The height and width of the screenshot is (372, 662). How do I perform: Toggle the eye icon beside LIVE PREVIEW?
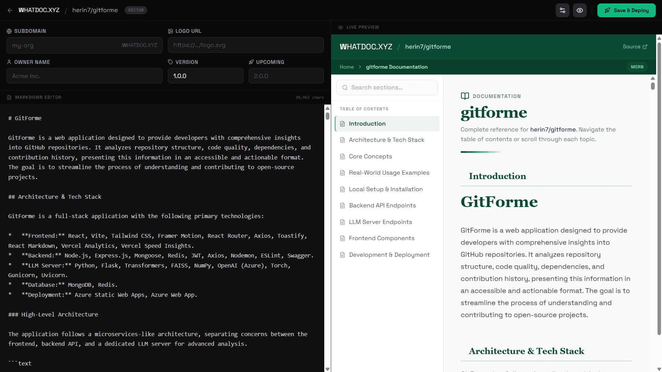[340, 27]
